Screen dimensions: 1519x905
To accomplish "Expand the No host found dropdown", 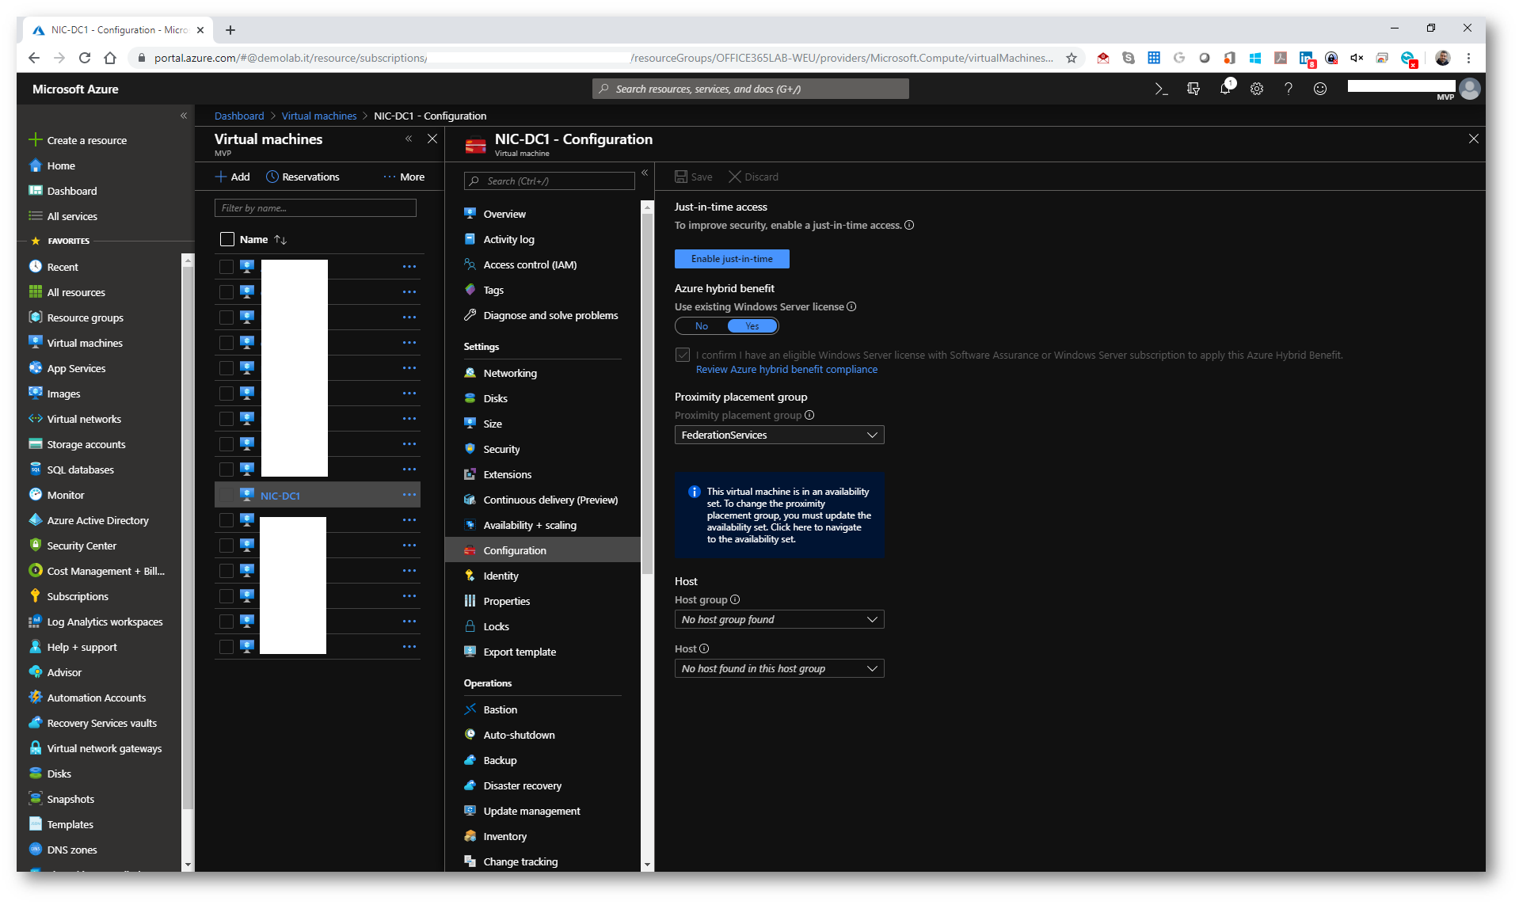I will tap(779, 669).
